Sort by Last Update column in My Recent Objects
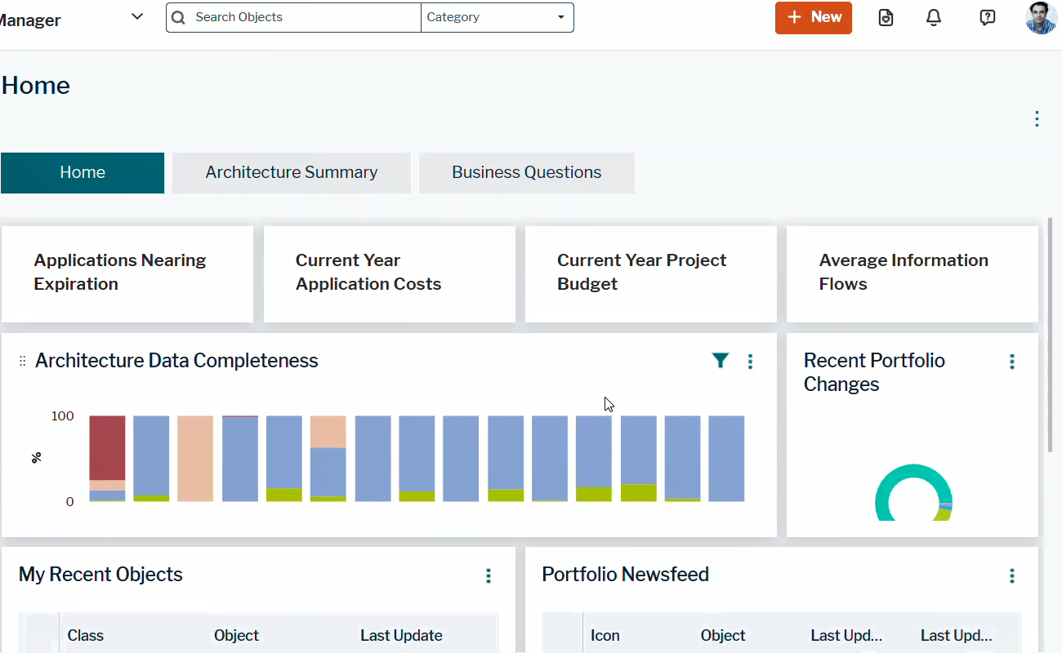Image resolution: width=1062 pixels, height=653 pixels. tap(401, 635)
